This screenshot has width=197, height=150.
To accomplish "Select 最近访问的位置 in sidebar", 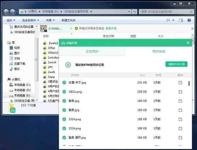I will coord(22,27).
